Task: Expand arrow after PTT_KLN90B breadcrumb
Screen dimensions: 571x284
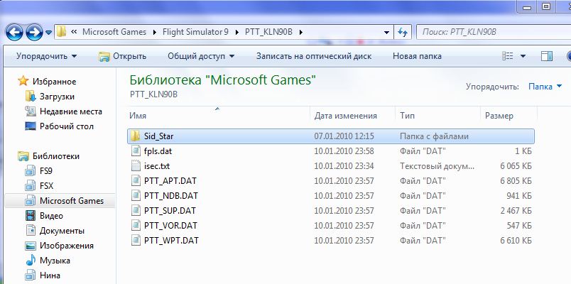Action: point(301,32)
